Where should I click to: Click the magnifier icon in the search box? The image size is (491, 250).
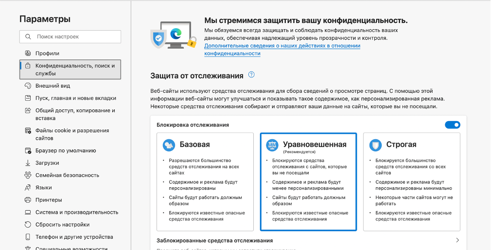(x=28, y=36)
